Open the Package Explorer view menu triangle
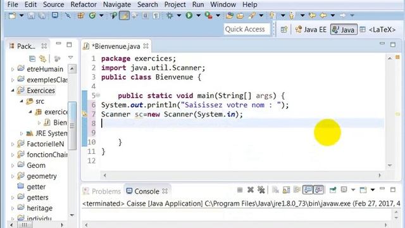 point(70,58)
